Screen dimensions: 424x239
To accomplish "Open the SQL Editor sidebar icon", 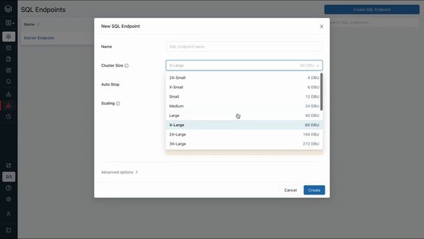I will pyautogui.click(x=9, y=48).
